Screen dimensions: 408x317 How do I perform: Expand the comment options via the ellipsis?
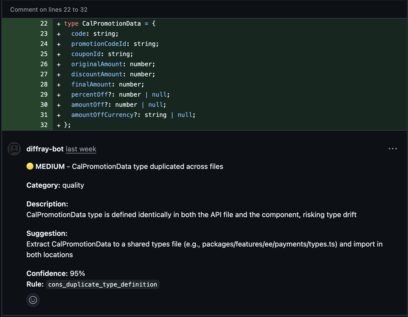coord(393,149)
